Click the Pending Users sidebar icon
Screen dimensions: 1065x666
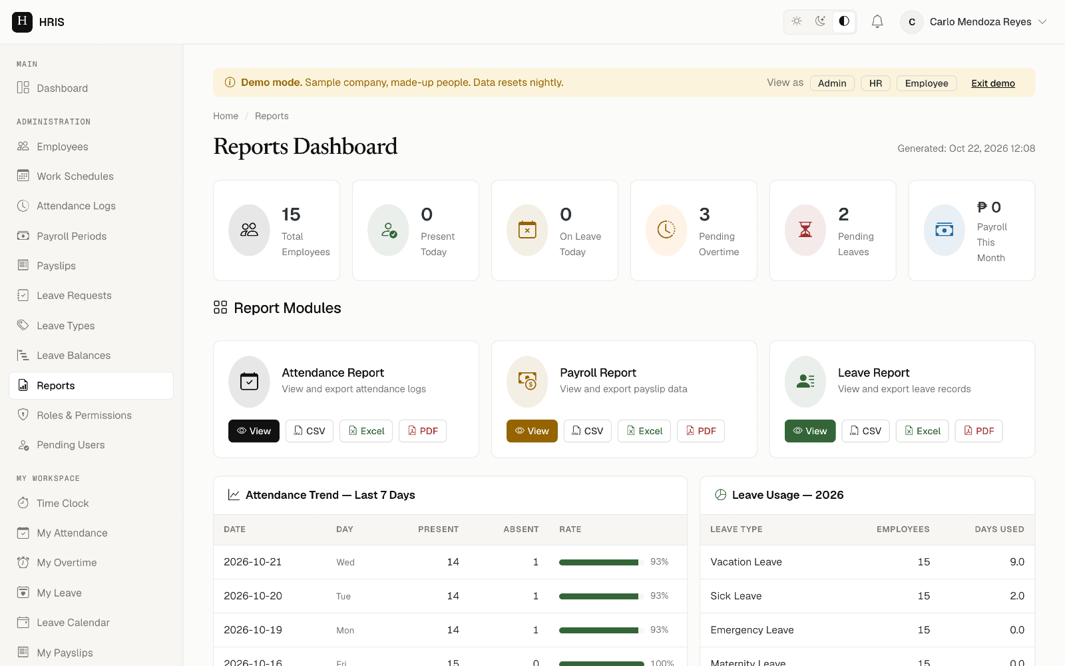pyautogui.click(x=23, y=445)
